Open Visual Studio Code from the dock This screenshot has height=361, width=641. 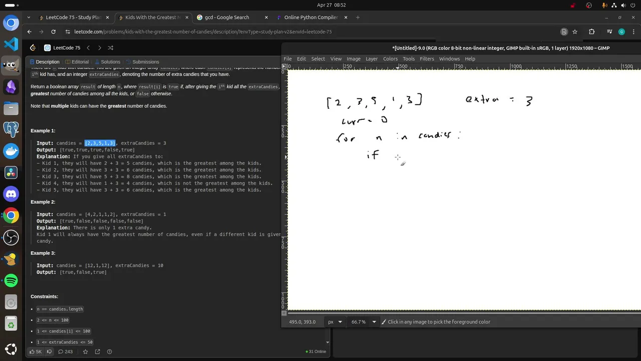11,44
